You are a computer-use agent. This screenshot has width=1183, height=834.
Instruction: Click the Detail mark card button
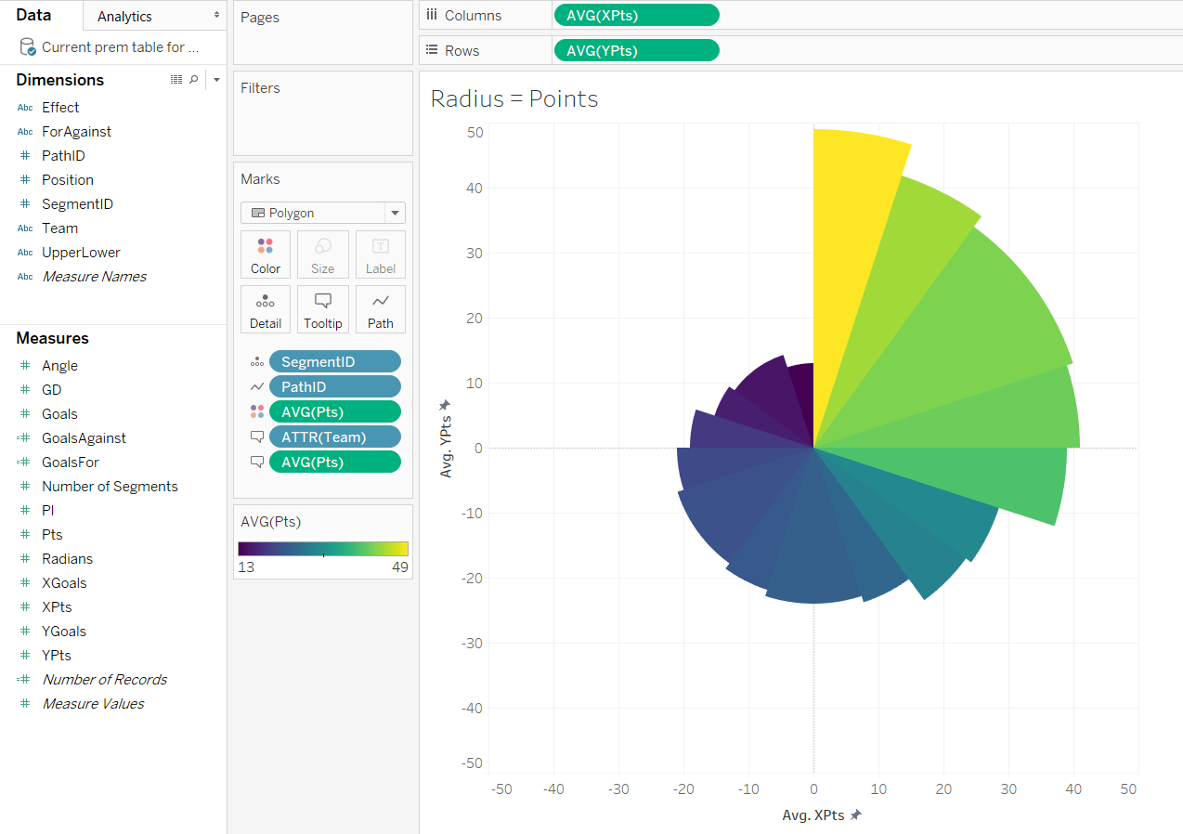266,309
